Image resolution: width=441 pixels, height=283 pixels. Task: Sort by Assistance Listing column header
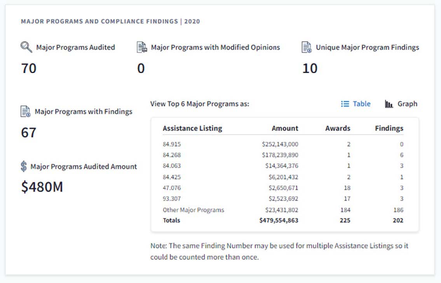pyautogui.click(x=192, y=128)
